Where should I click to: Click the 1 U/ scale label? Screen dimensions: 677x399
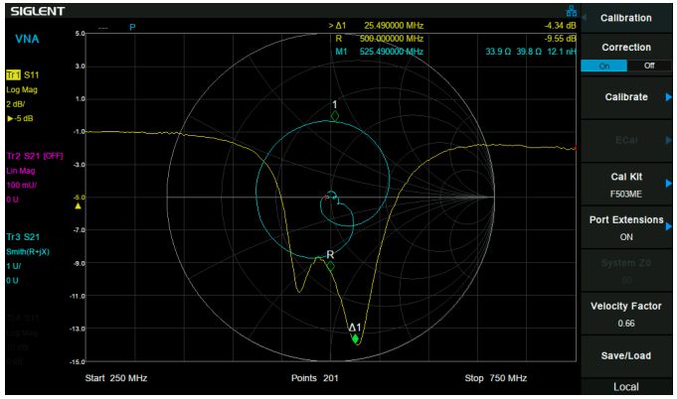(14, 266)
